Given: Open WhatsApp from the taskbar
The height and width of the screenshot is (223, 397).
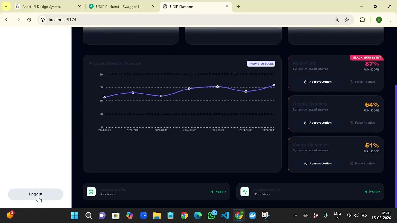Looking at the screenshot, I should [x=212, y=216].
